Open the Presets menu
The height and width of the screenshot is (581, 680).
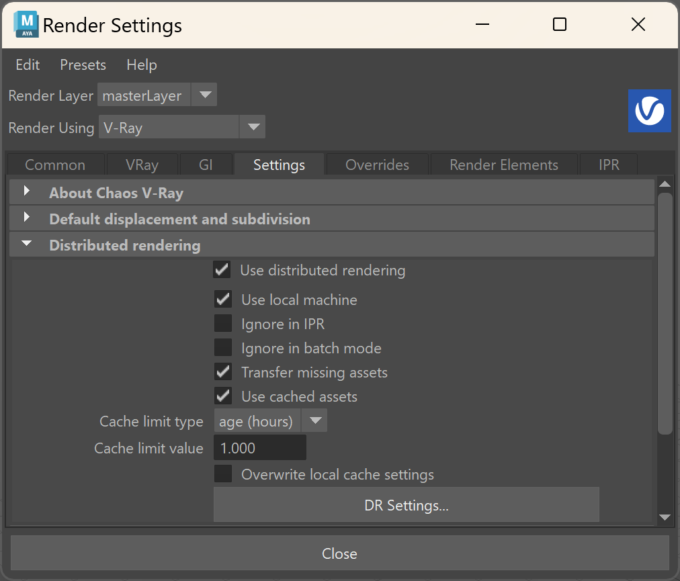83,65
